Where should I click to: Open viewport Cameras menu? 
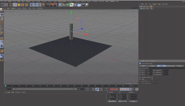13,8
